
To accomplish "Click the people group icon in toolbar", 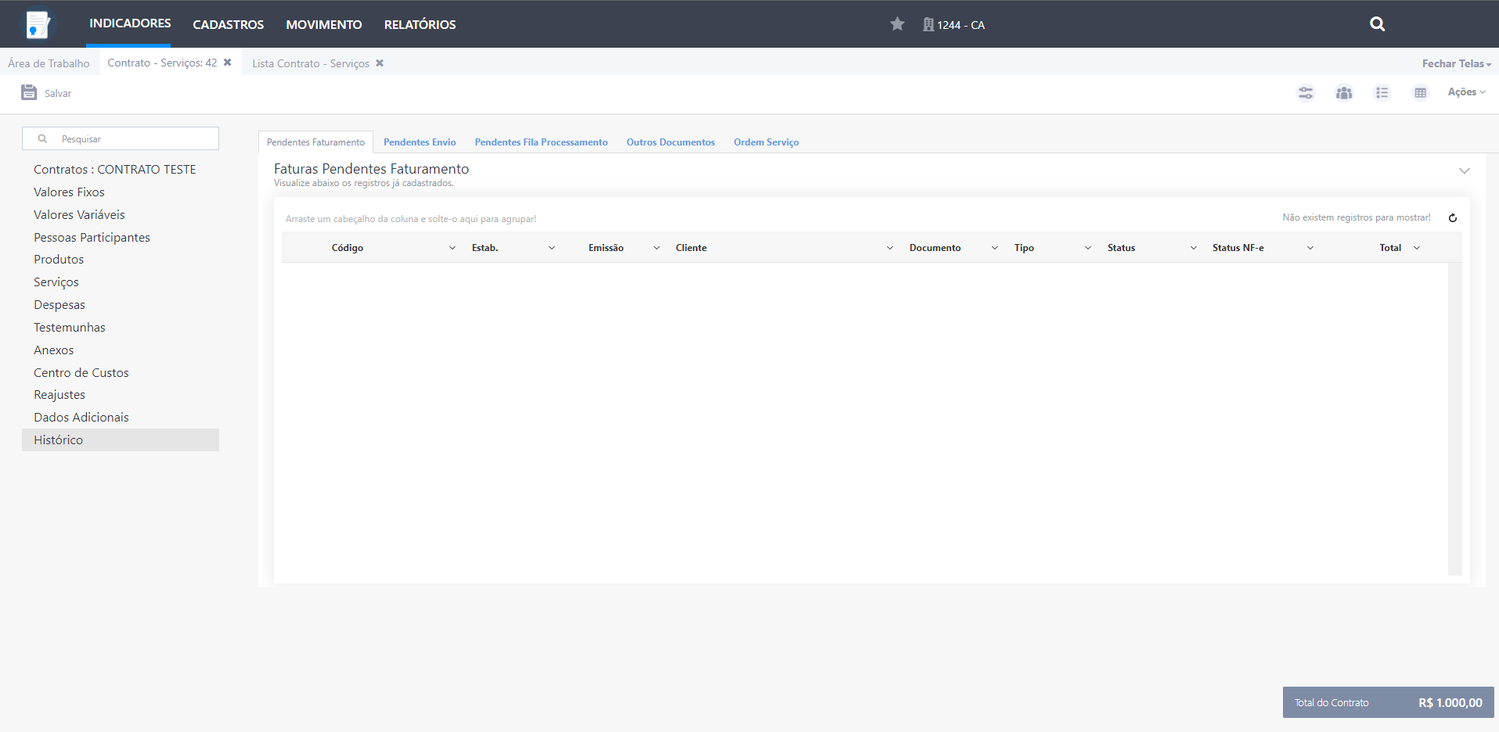I will point(1344,92).
